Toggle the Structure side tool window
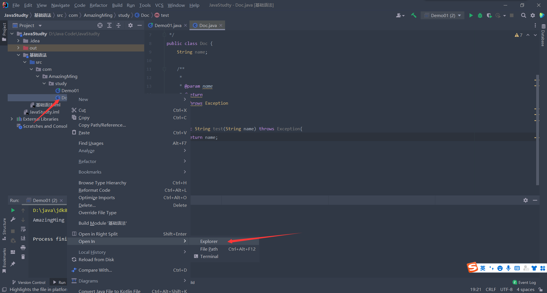The width and height of the screenshot is (547, 293). tap(4, 229)
